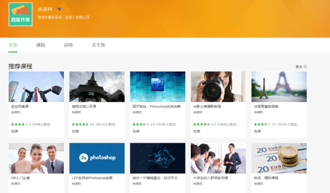Click the 推荐课程 section heading
Screen dimensions: 330x193
point(20,66)
